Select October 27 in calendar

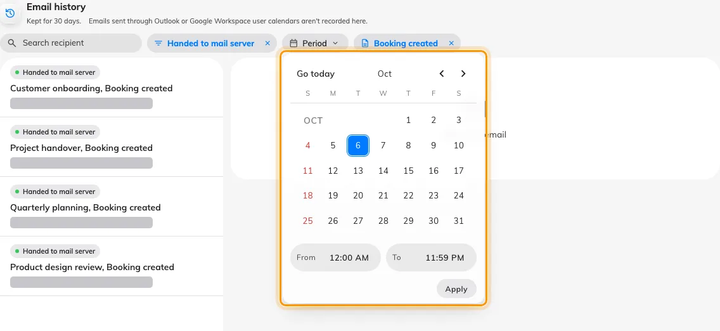point(358,221)
